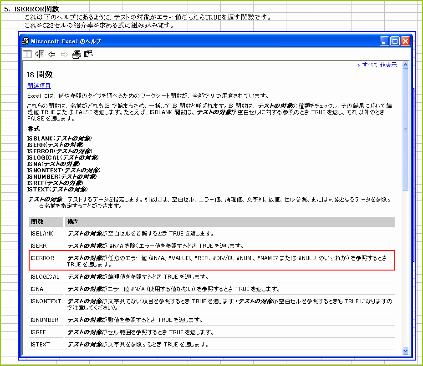Select the Show/Hide Tabs icon in Help toolbar
The height and width of the screenshot is (366, 423).
26,54
